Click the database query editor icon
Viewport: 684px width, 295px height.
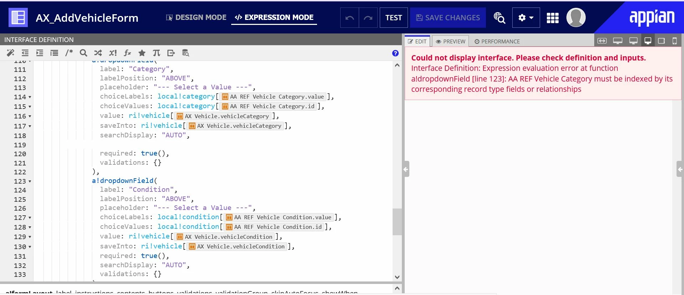point(186,53)
